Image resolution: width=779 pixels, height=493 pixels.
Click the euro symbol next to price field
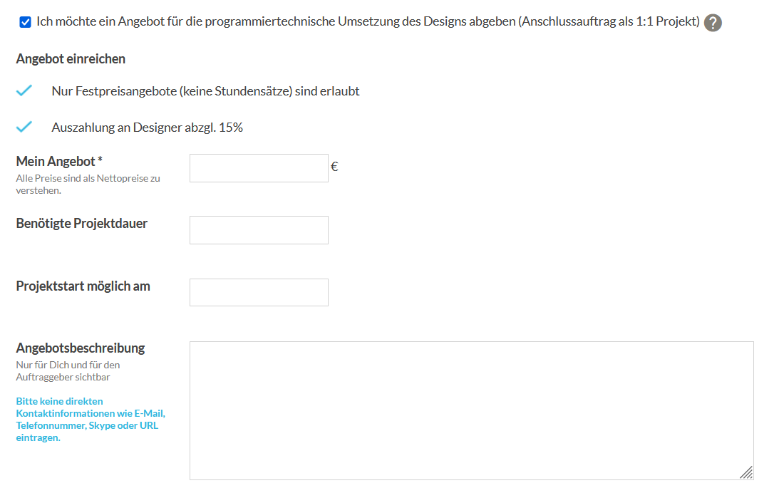coord(334,167)
